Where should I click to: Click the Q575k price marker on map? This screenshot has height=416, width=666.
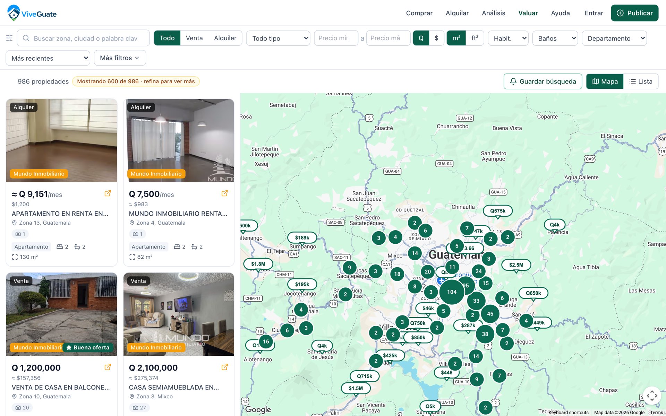(x=498, y=211)
